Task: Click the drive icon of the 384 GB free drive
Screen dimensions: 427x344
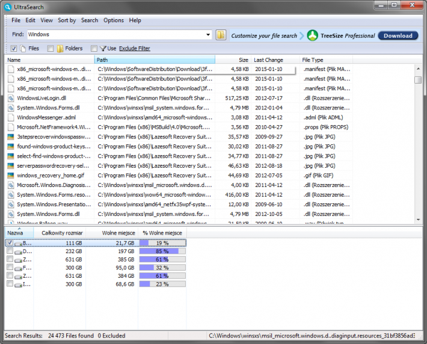Action: tap(18, 277)
